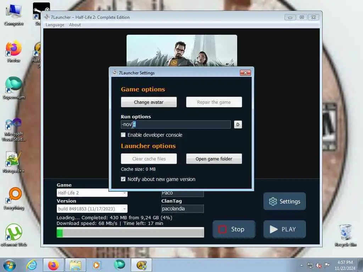Open the Computer desktop icon

click(14, 15)
